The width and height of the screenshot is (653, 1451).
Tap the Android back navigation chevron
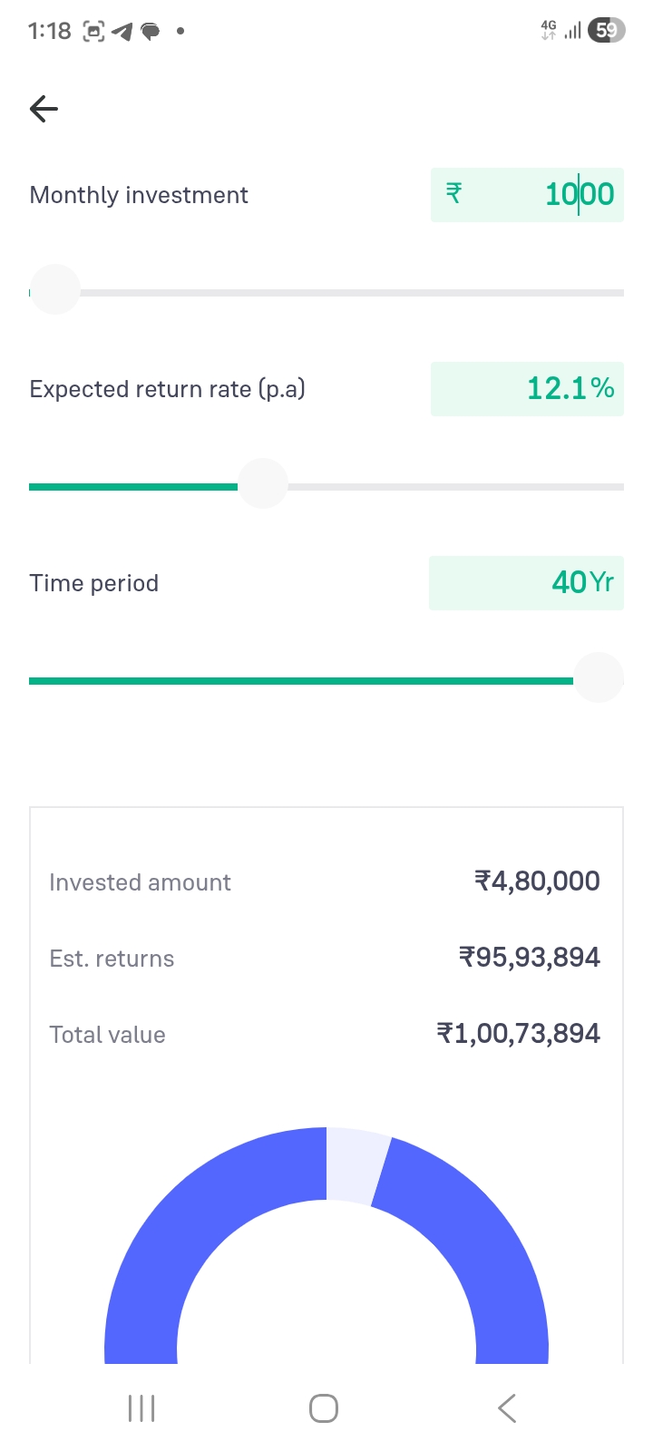pos(507,1408)
